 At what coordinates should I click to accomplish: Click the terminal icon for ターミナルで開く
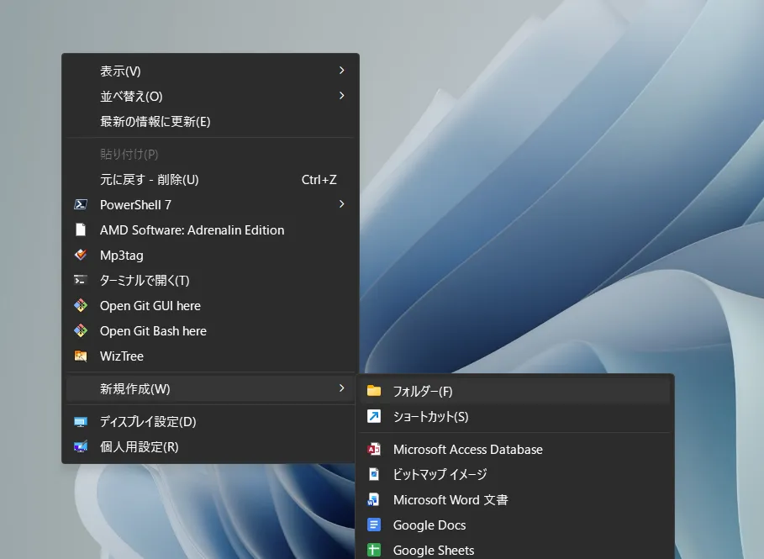[81, 280]
